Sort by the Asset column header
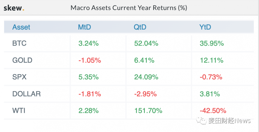Viewport: 259px width, 132px height. pyautogui.click(x=21, y=27)
